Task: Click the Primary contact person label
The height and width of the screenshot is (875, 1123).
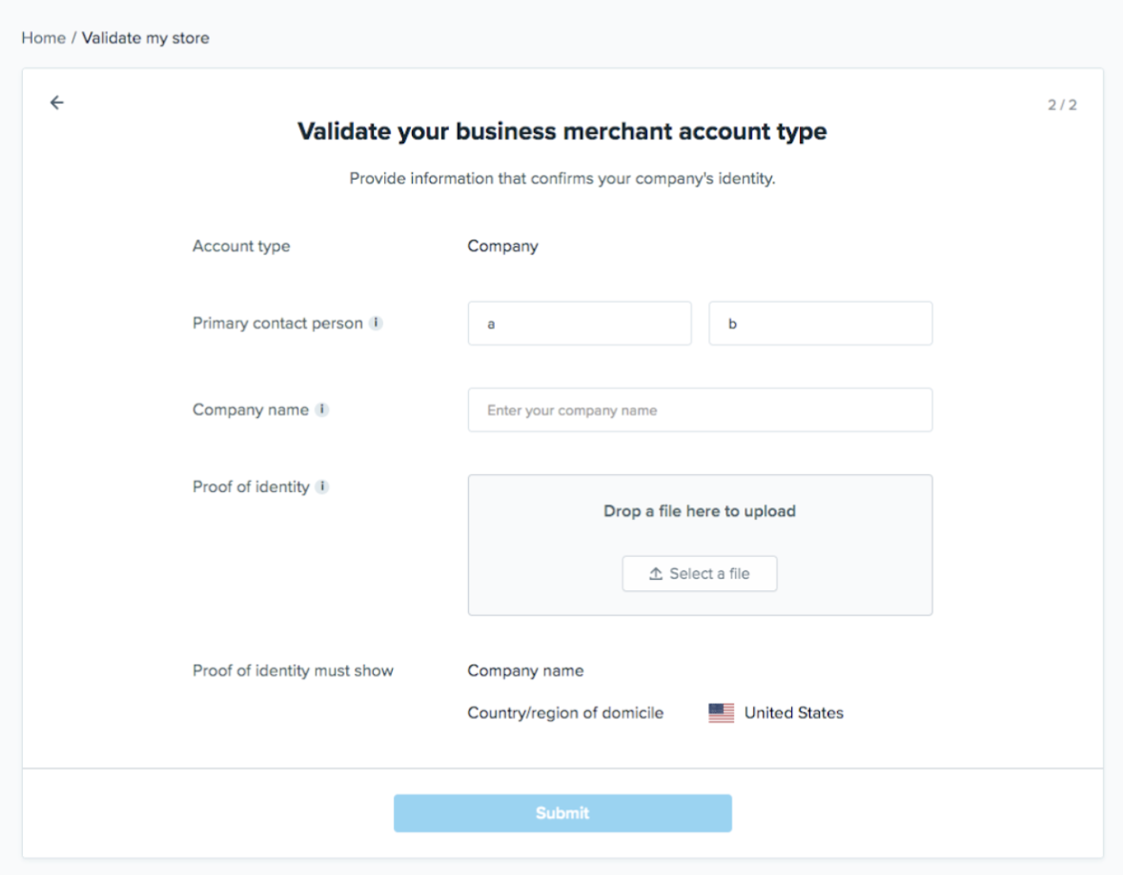Action: pos(277,323)
